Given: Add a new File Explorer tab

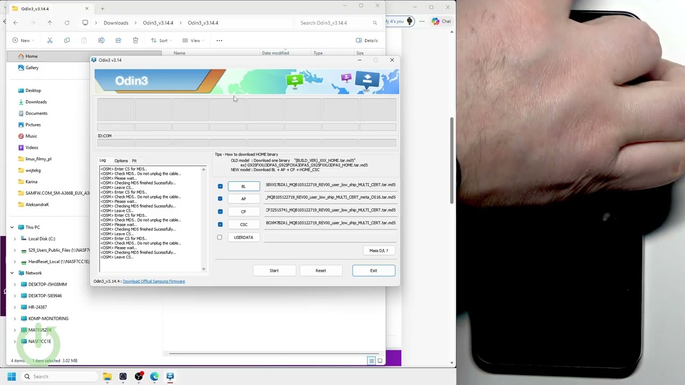Looking at the screenshot, I should [x=102, y=9].
